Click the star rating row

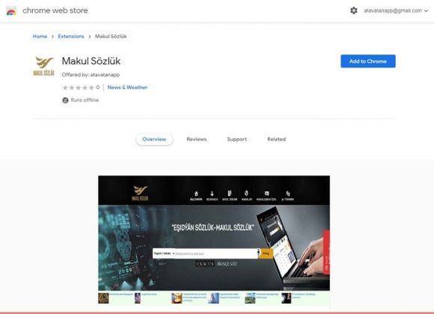81,87
